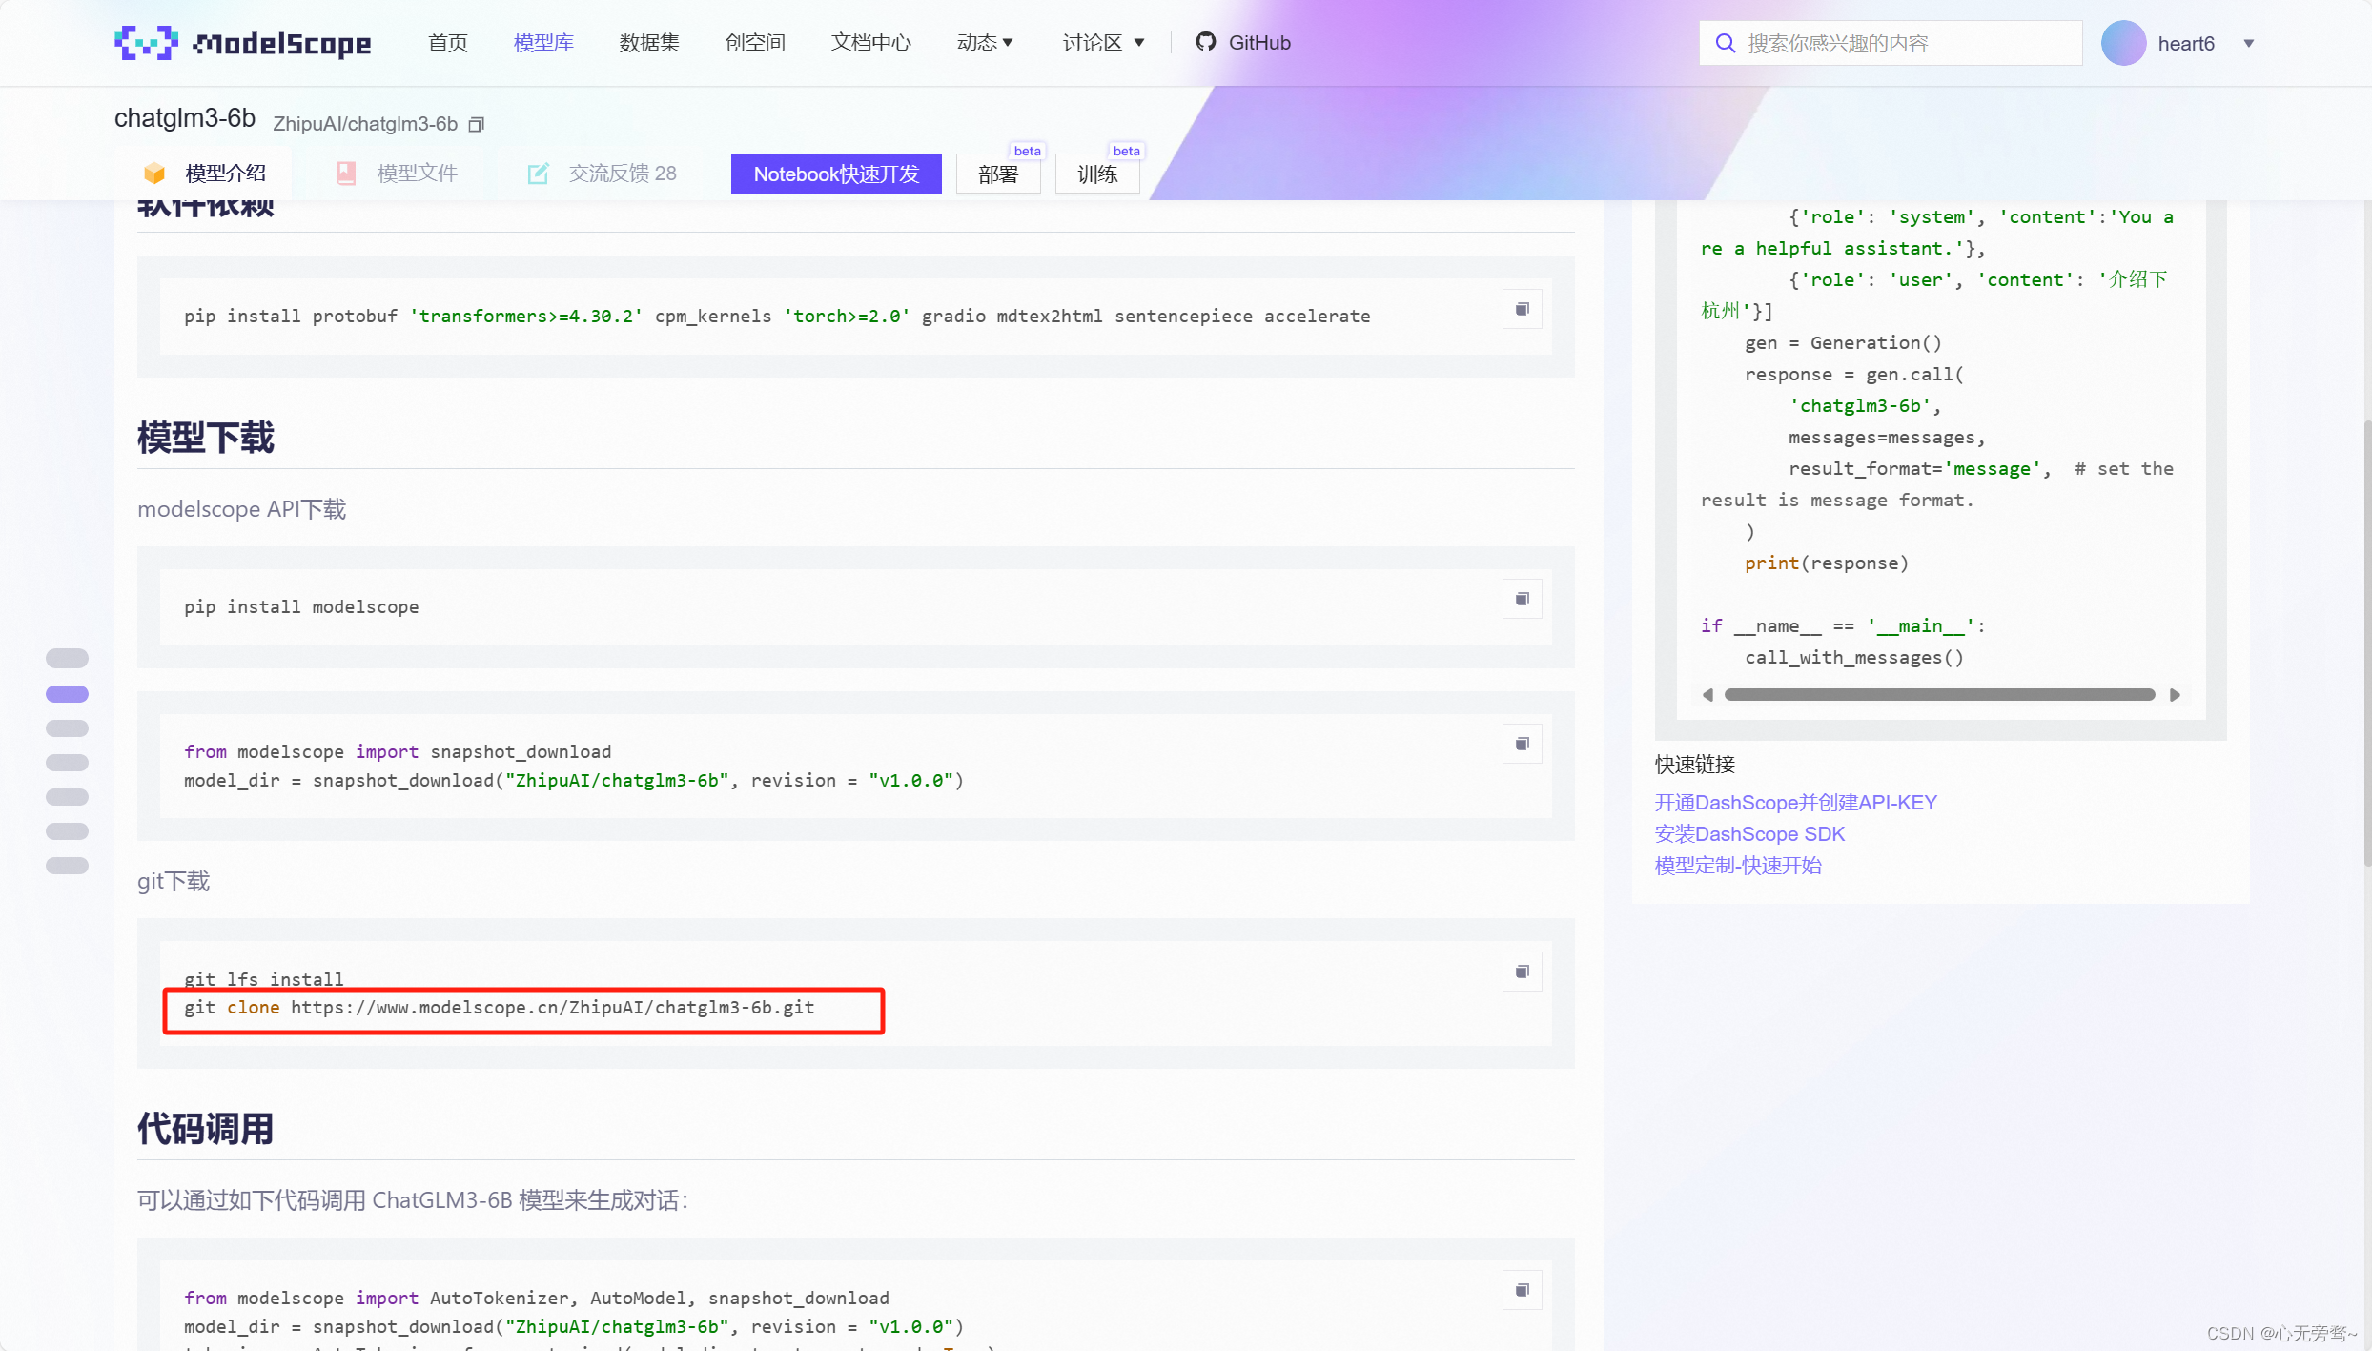Open 开通DashScope并创建API-KEY link
The height and width of the screenshot is (1351, 2372).
(x=1796, y=803)
